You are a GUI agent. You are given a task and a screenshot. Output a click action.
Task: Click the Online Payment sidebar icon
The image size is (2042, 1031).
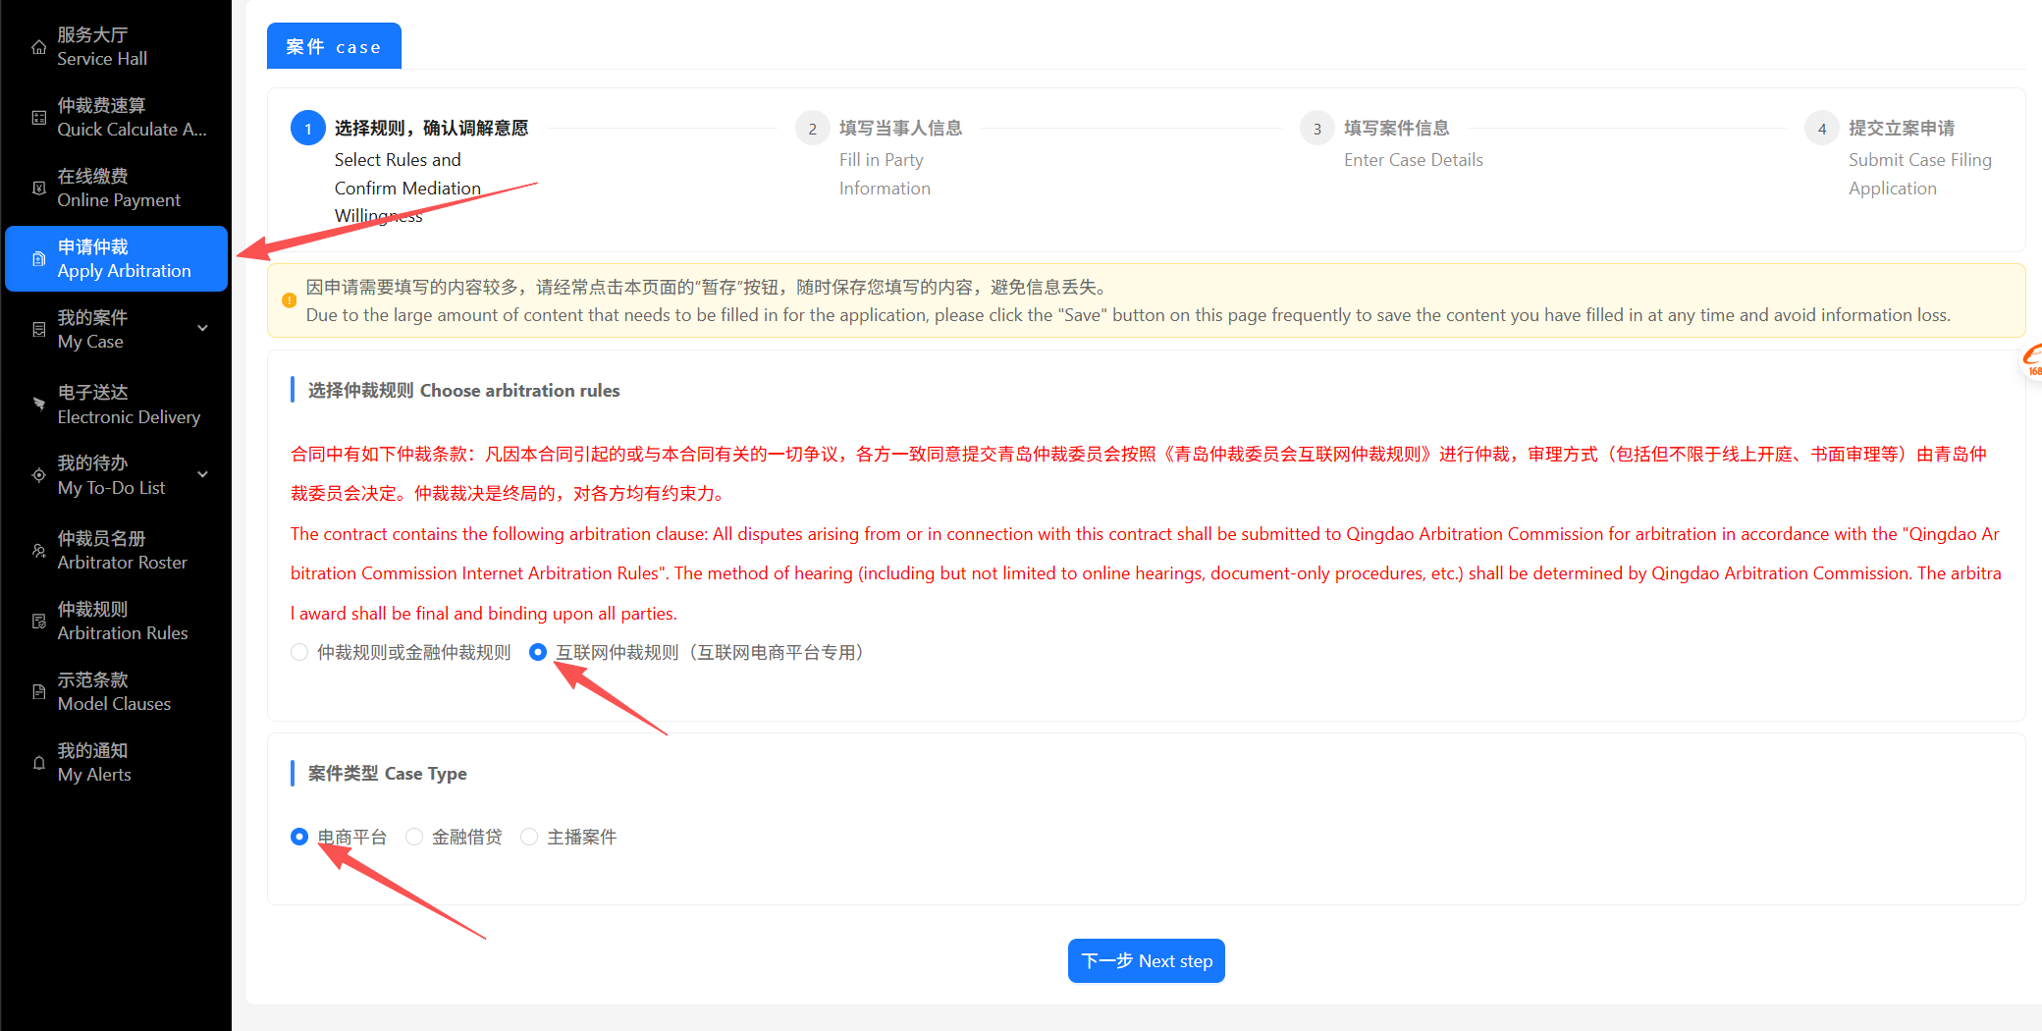[38, 189]
